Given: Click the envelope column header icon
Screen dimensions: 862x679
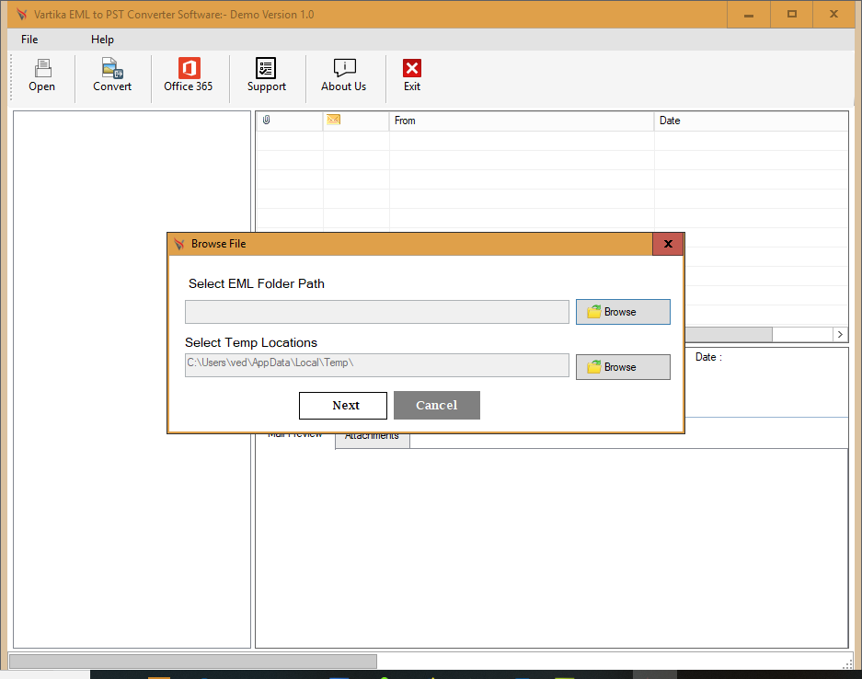Looking at the screenshot, I should click(333, 120).
